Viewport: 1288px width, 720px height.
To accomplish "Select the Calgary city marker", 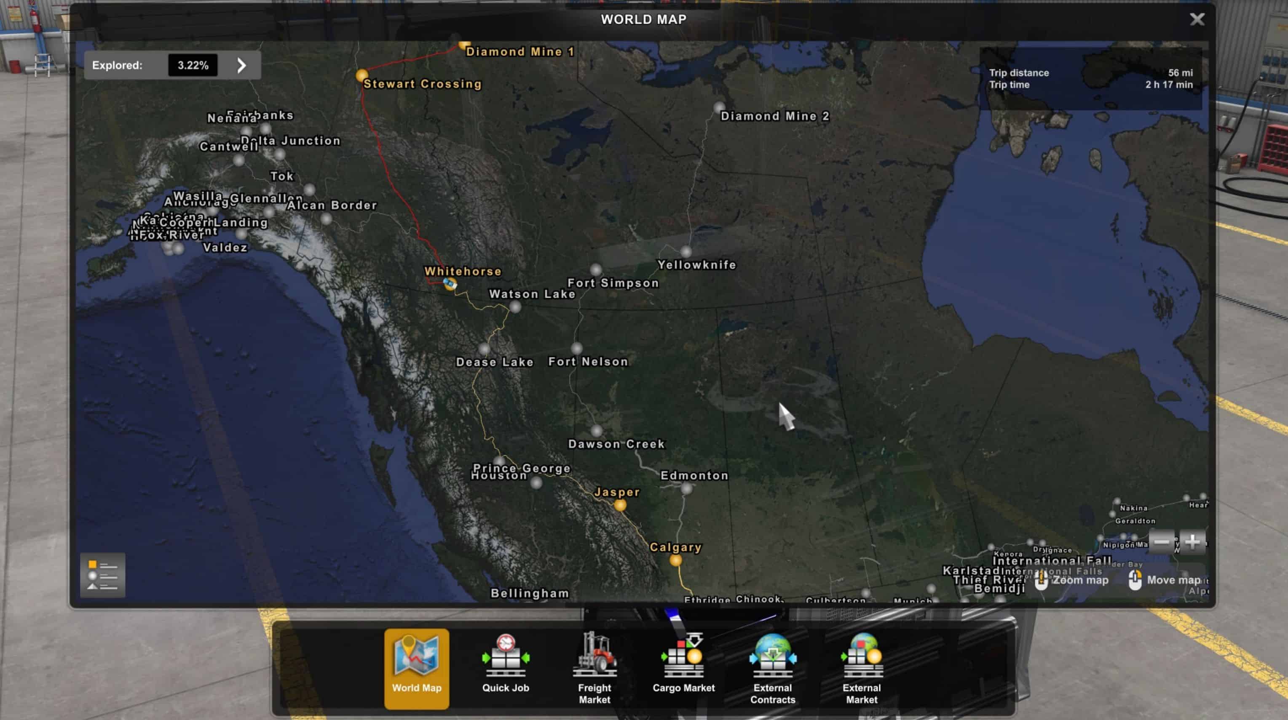I will tap(675, 560).
